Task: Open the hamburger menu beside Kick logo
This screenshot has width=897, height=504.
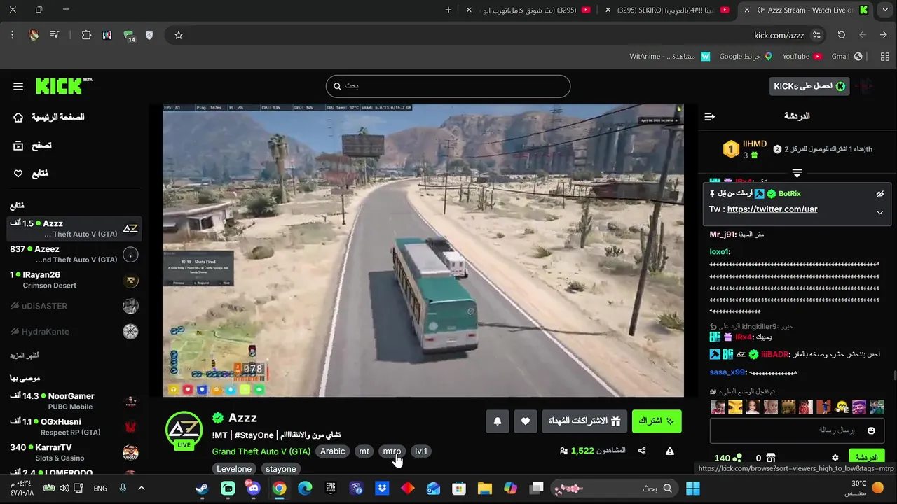Action: [x=18, y=86]
